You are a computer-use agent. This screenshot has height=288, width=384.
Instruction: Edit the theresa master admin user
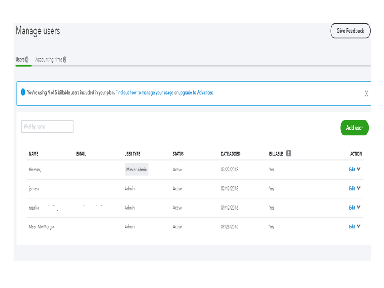point(352,170)
